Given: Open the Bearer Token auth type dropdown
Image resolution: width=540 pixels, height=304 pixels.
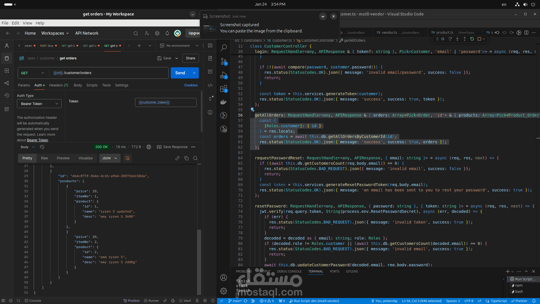Looking at the screenshot, I should (x=39, y=104).
